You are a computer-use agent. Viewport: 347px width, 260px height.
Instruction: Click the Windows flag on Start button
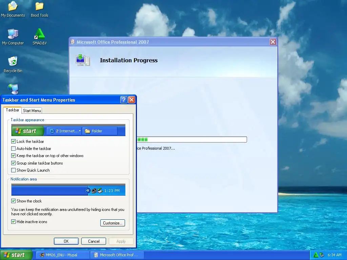pos(7,255)
